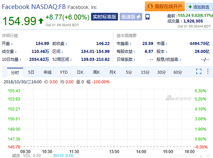This screenshot has width=213, height=158.
Task: Click the 基本面摘要 section heading
Action: click(x=126, y=36)
